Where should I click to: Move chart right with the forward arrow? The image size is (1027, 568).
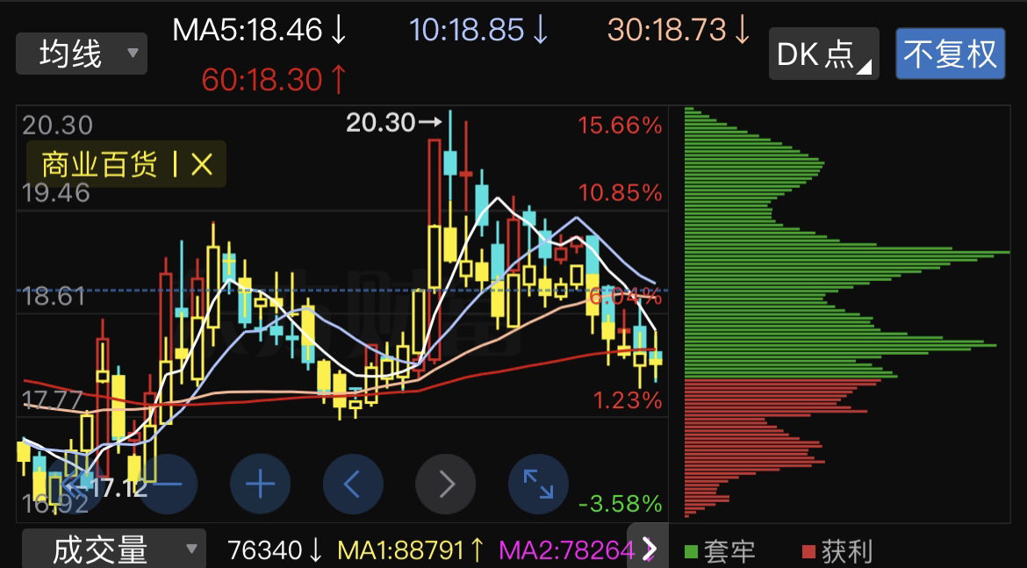click(445, 484)
